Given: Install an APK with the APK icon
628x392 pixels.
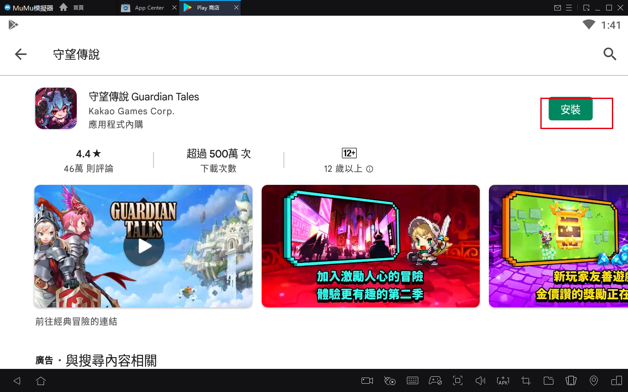Looking at the screenshot, I should tap(503, 381).
